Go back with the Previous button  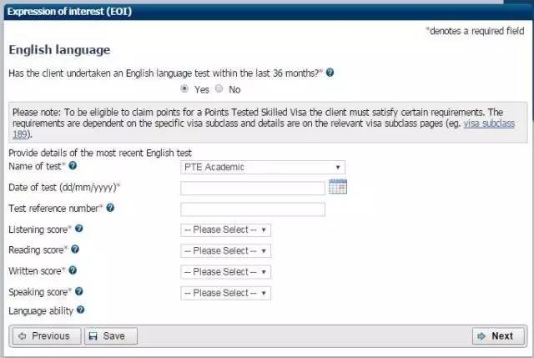coord(47,336)
